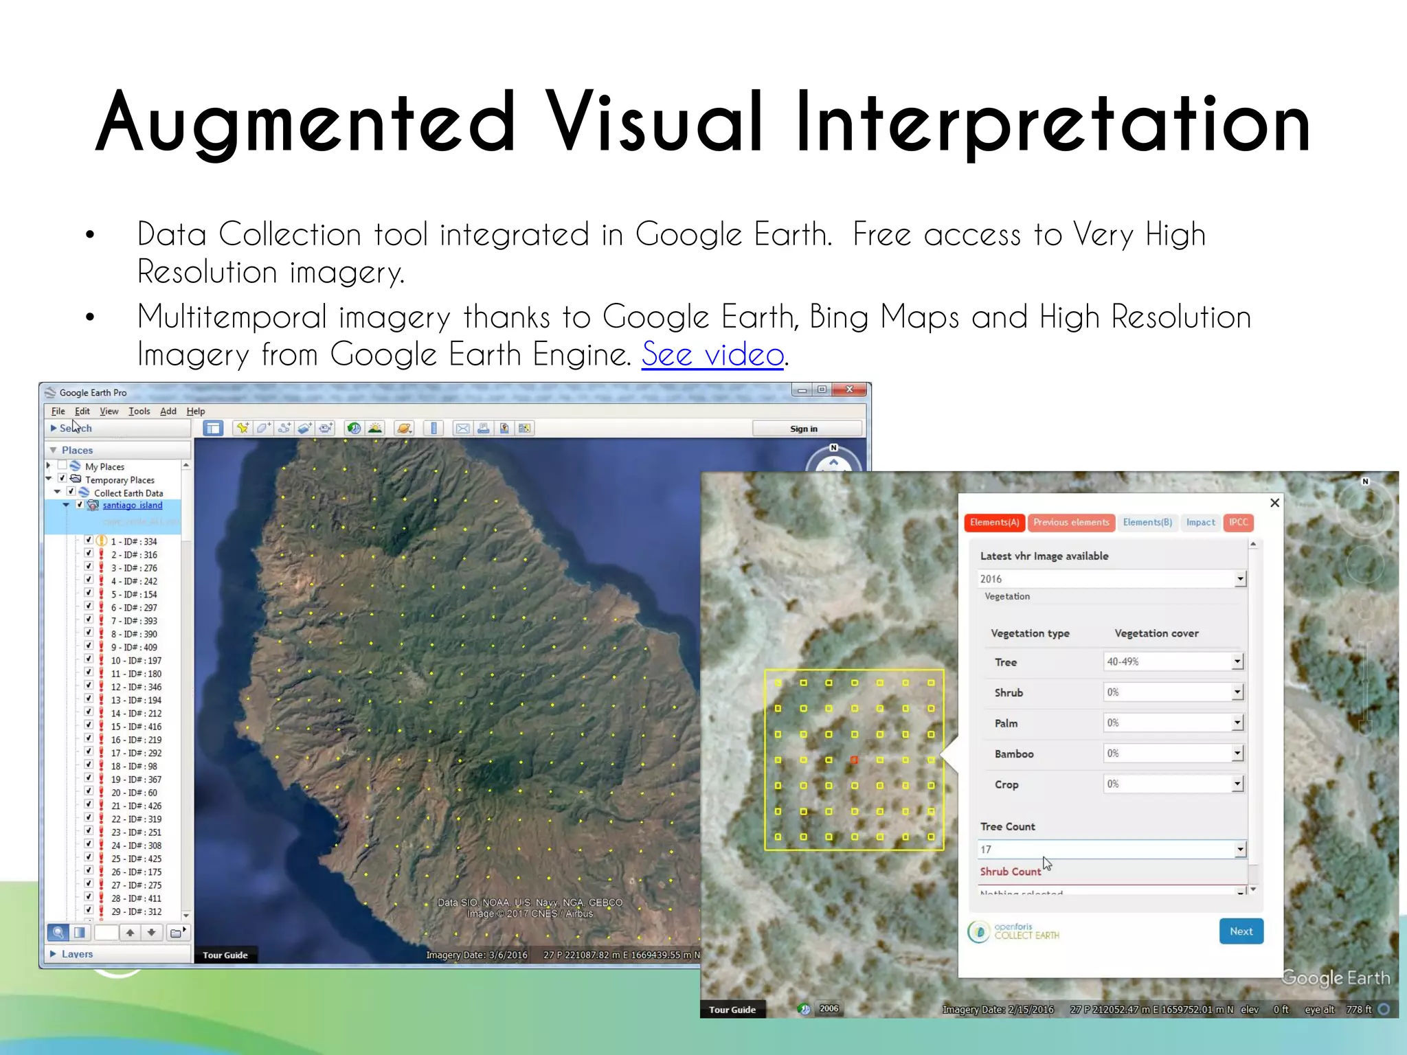The height and width of the screenshot is (1055, 1407).
Task: Hide the sidebar with the sidebar icon
Action: click(214, 429)
